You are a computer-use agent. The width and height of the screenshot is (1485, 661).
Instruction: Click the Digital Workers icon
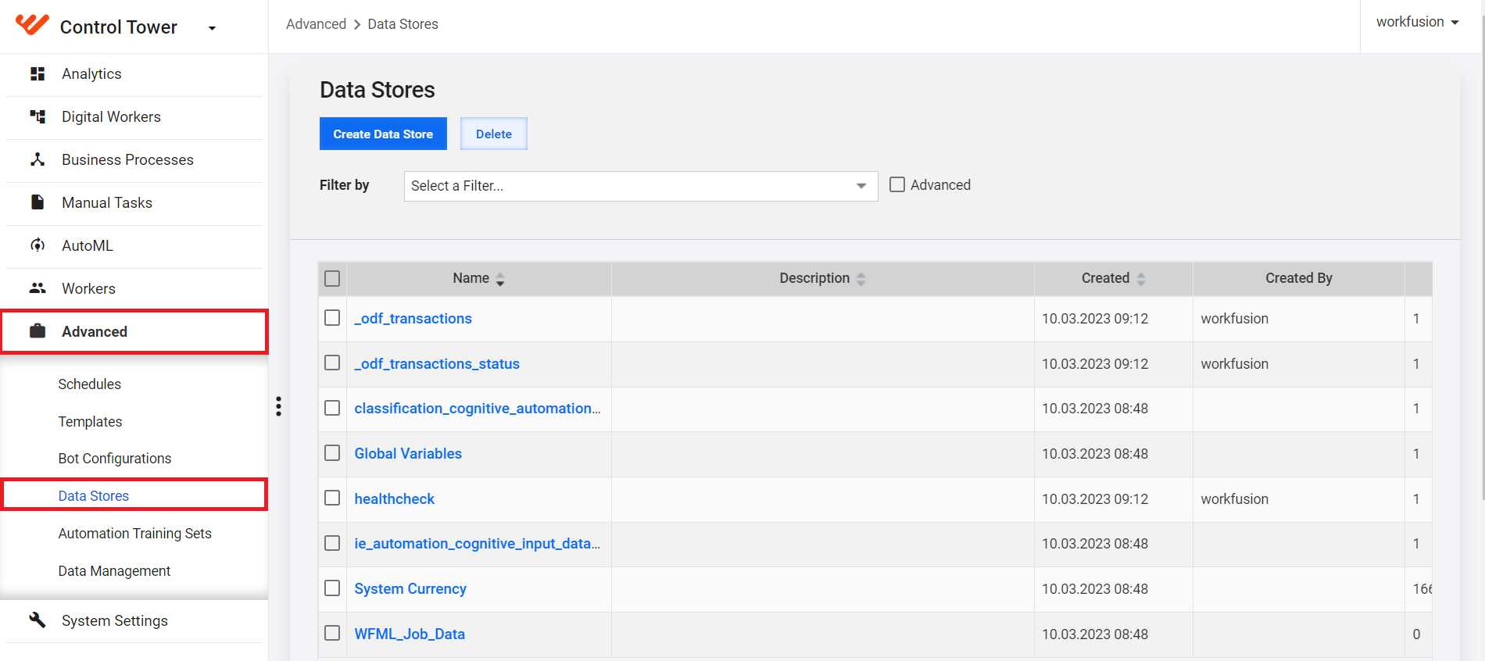tap(37, 116)
